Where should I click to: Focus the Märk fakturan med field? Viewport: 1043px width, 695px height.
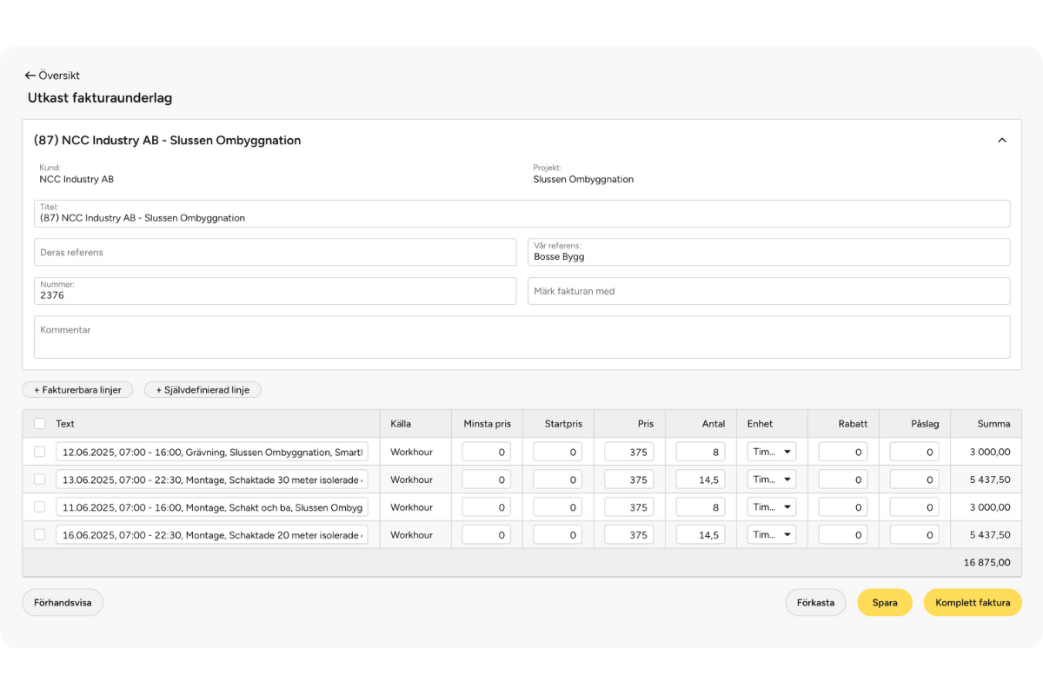point(769,291)
